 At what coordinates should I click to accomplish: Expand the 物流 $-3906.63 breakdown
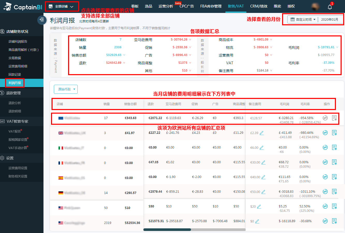click(271, 47)
